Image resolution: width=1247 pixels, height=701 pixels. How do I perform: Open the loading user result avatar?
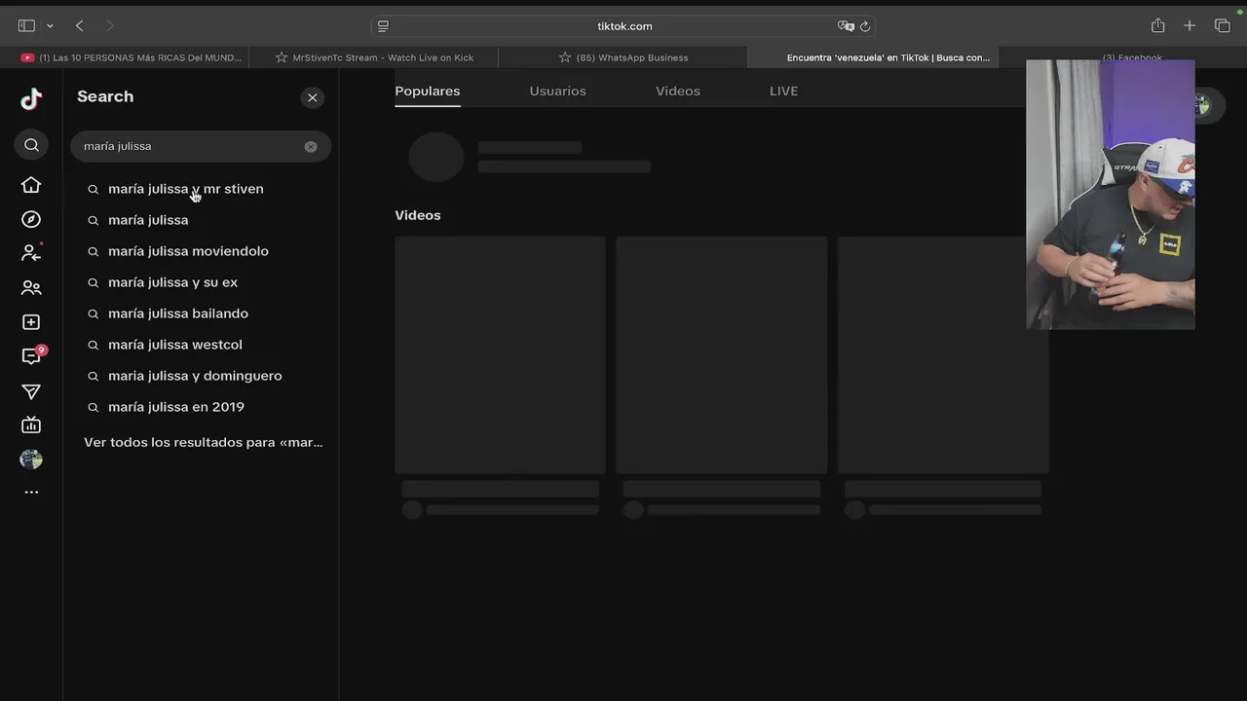pos(435,157)
